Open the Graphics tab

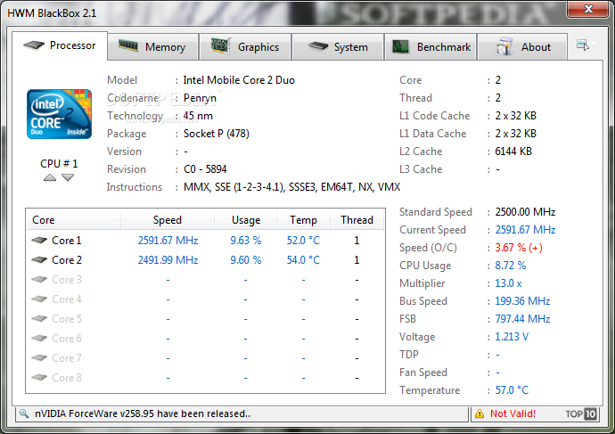tap(245, 47)
